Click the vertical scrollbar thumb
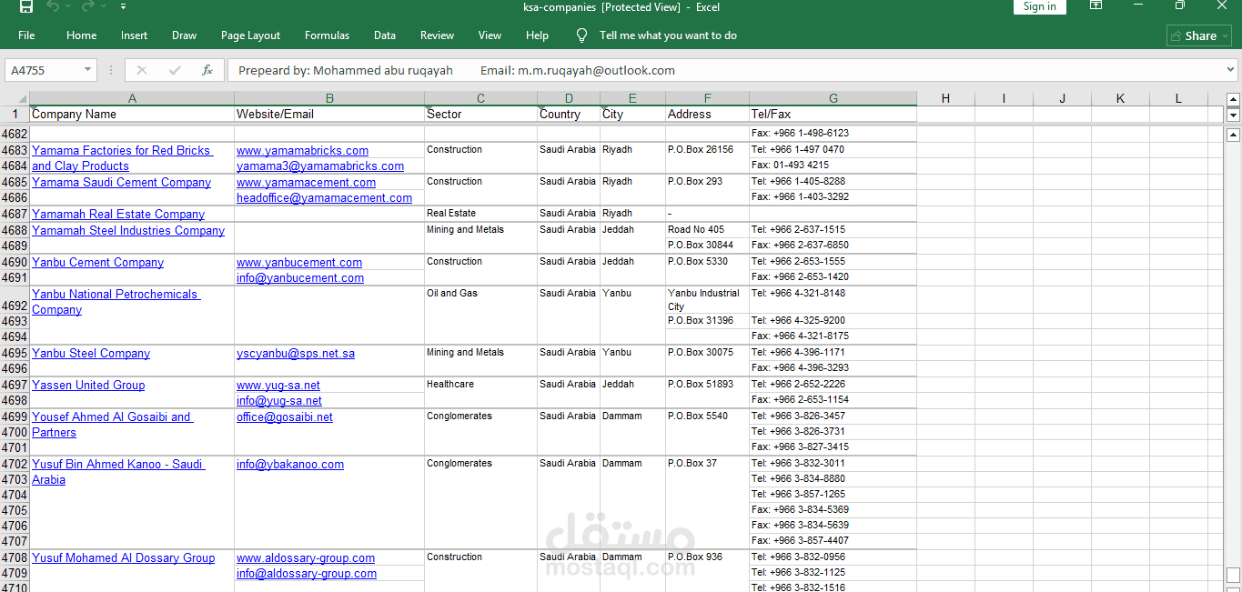 pos(1233,575)
